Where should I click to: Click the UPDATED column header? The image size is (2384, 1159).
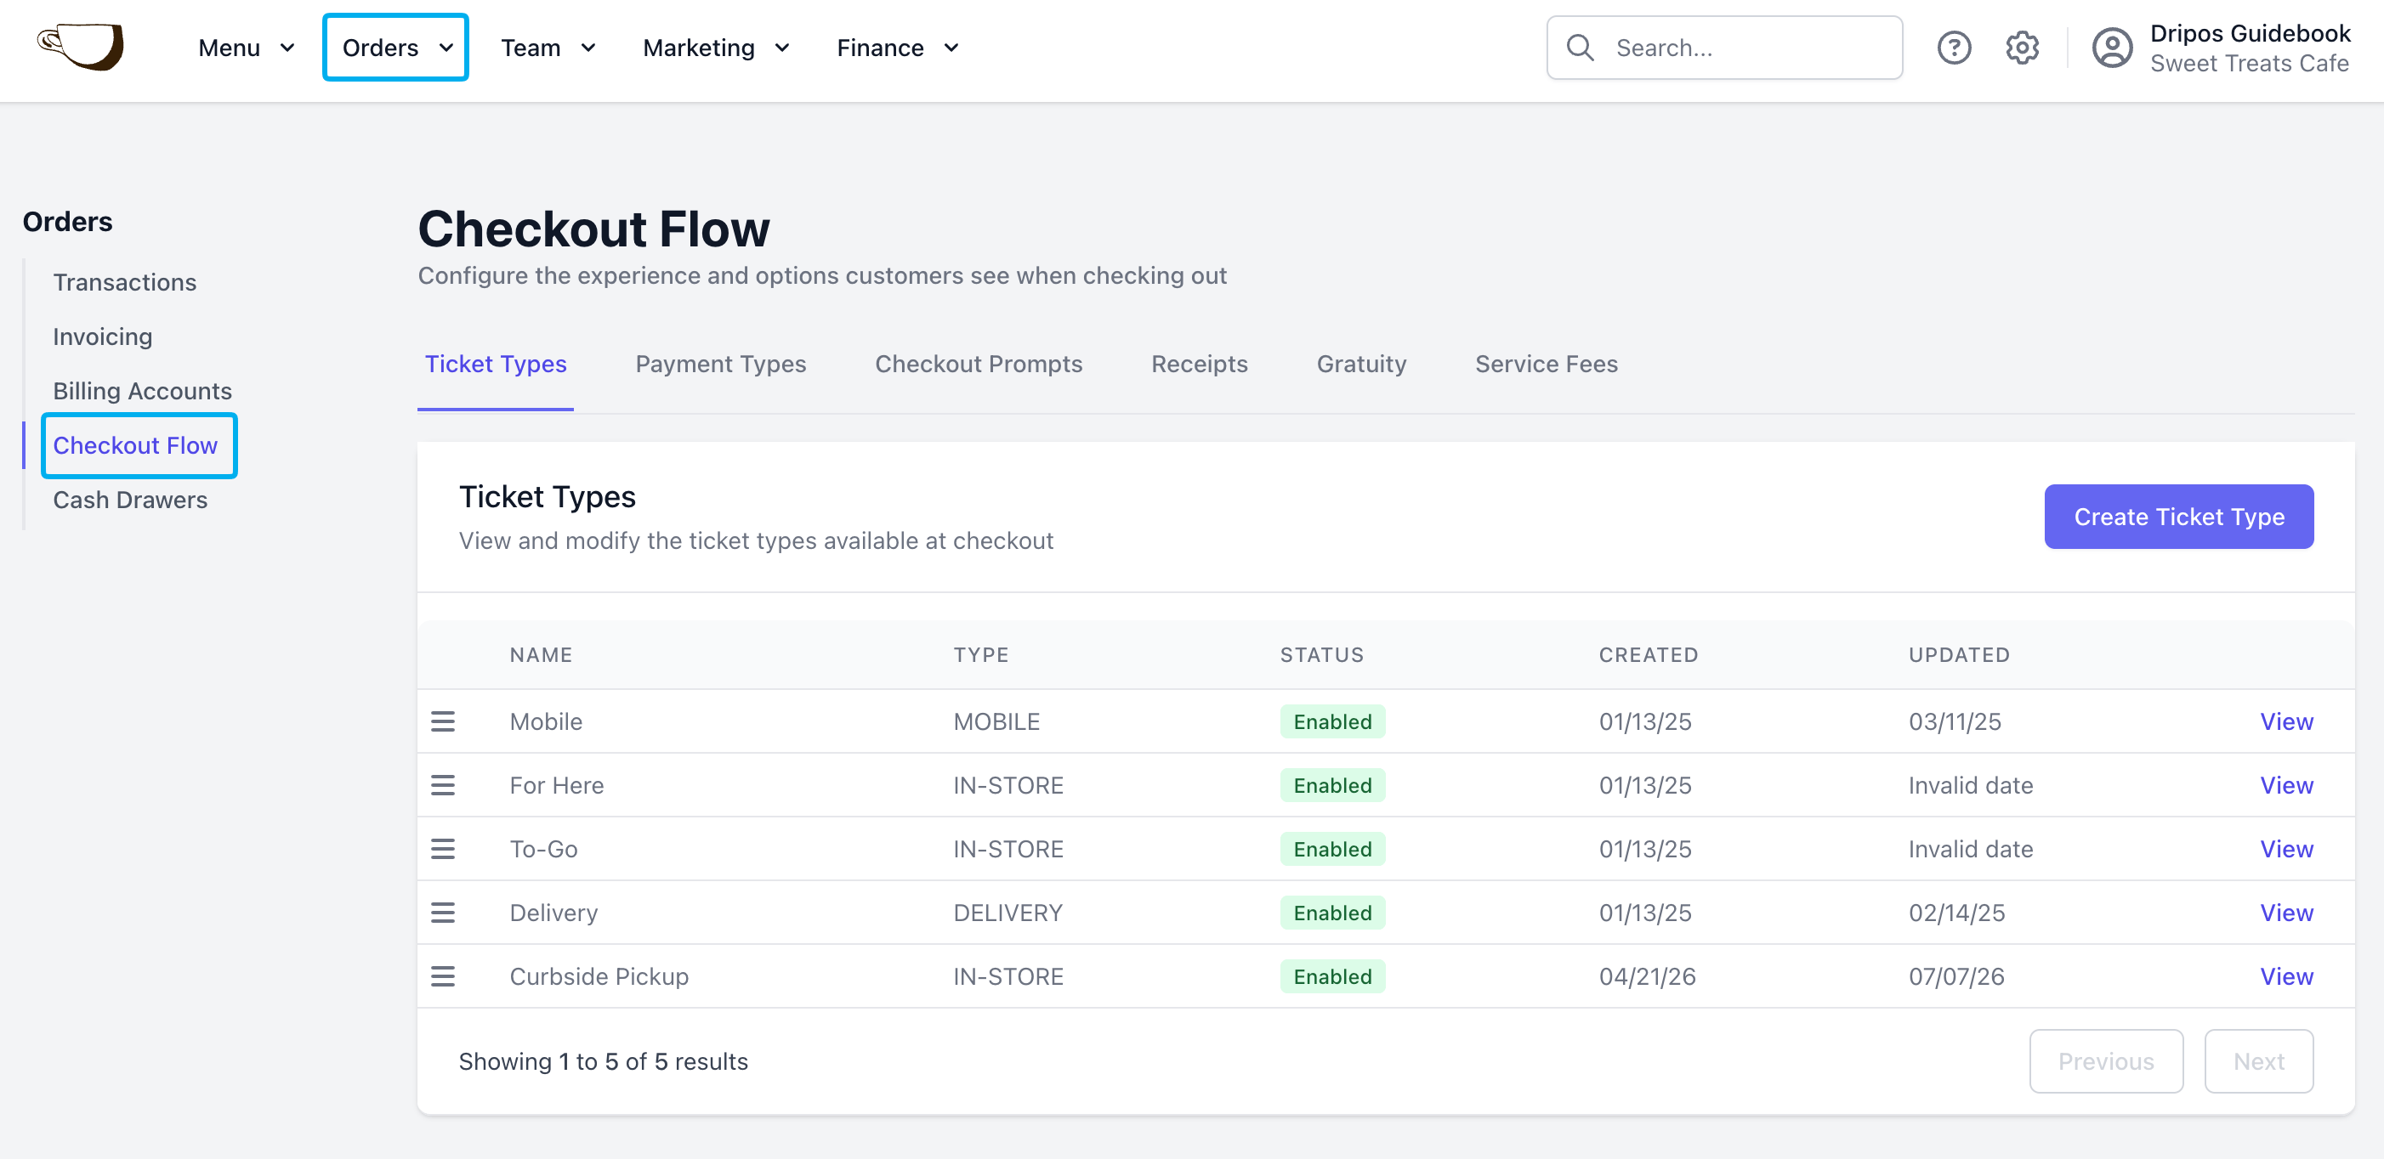point(1959,655)
